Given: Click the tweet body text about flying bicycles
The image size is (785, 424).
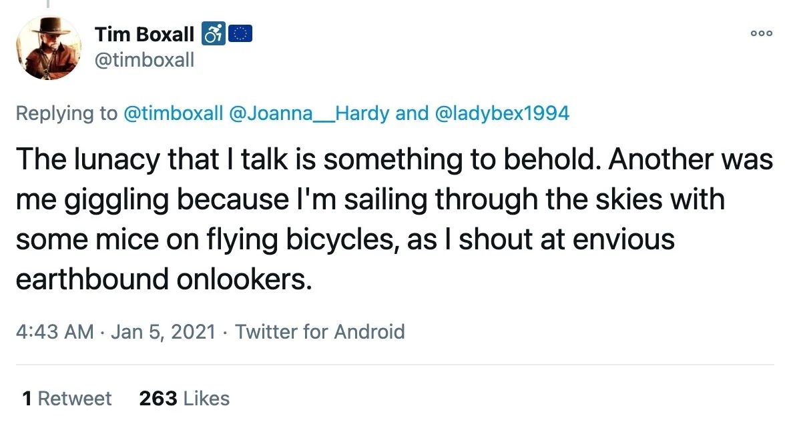Looking at the screenshot, I should point(395,219).
